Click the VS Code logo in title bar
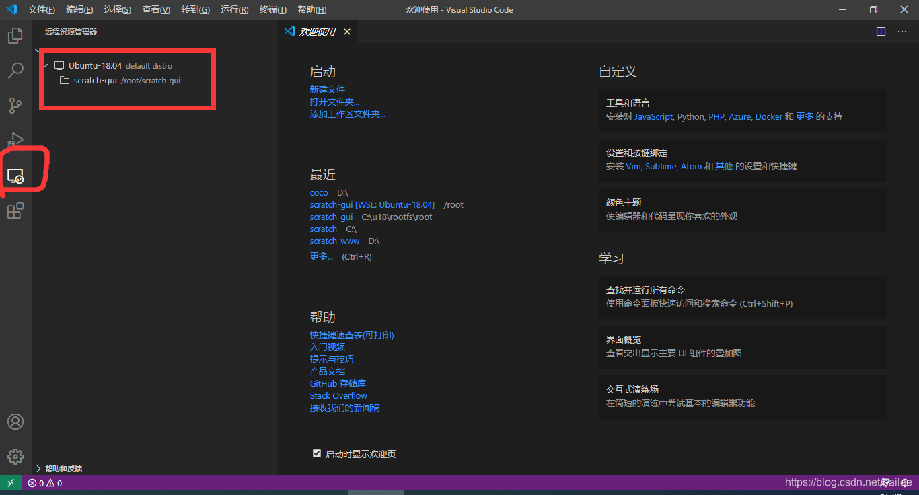 11,9
